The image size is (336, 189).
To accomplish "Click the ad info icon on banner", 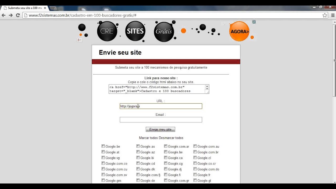I will coord(254,22).
